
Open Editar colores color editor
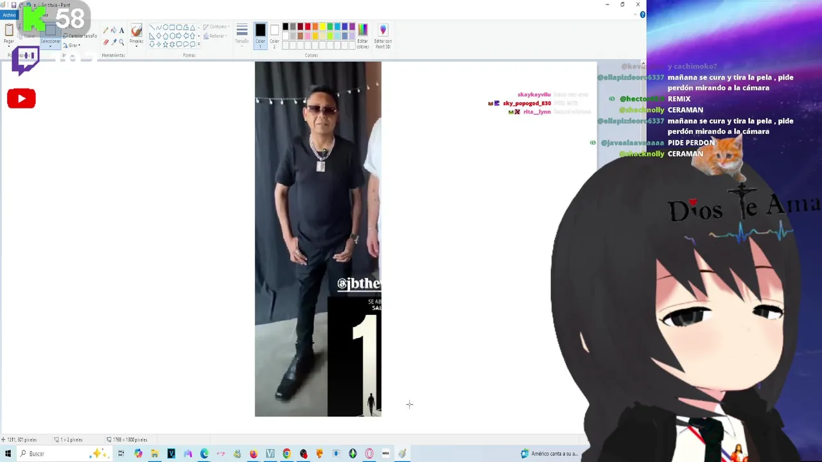tap(363, 36)
